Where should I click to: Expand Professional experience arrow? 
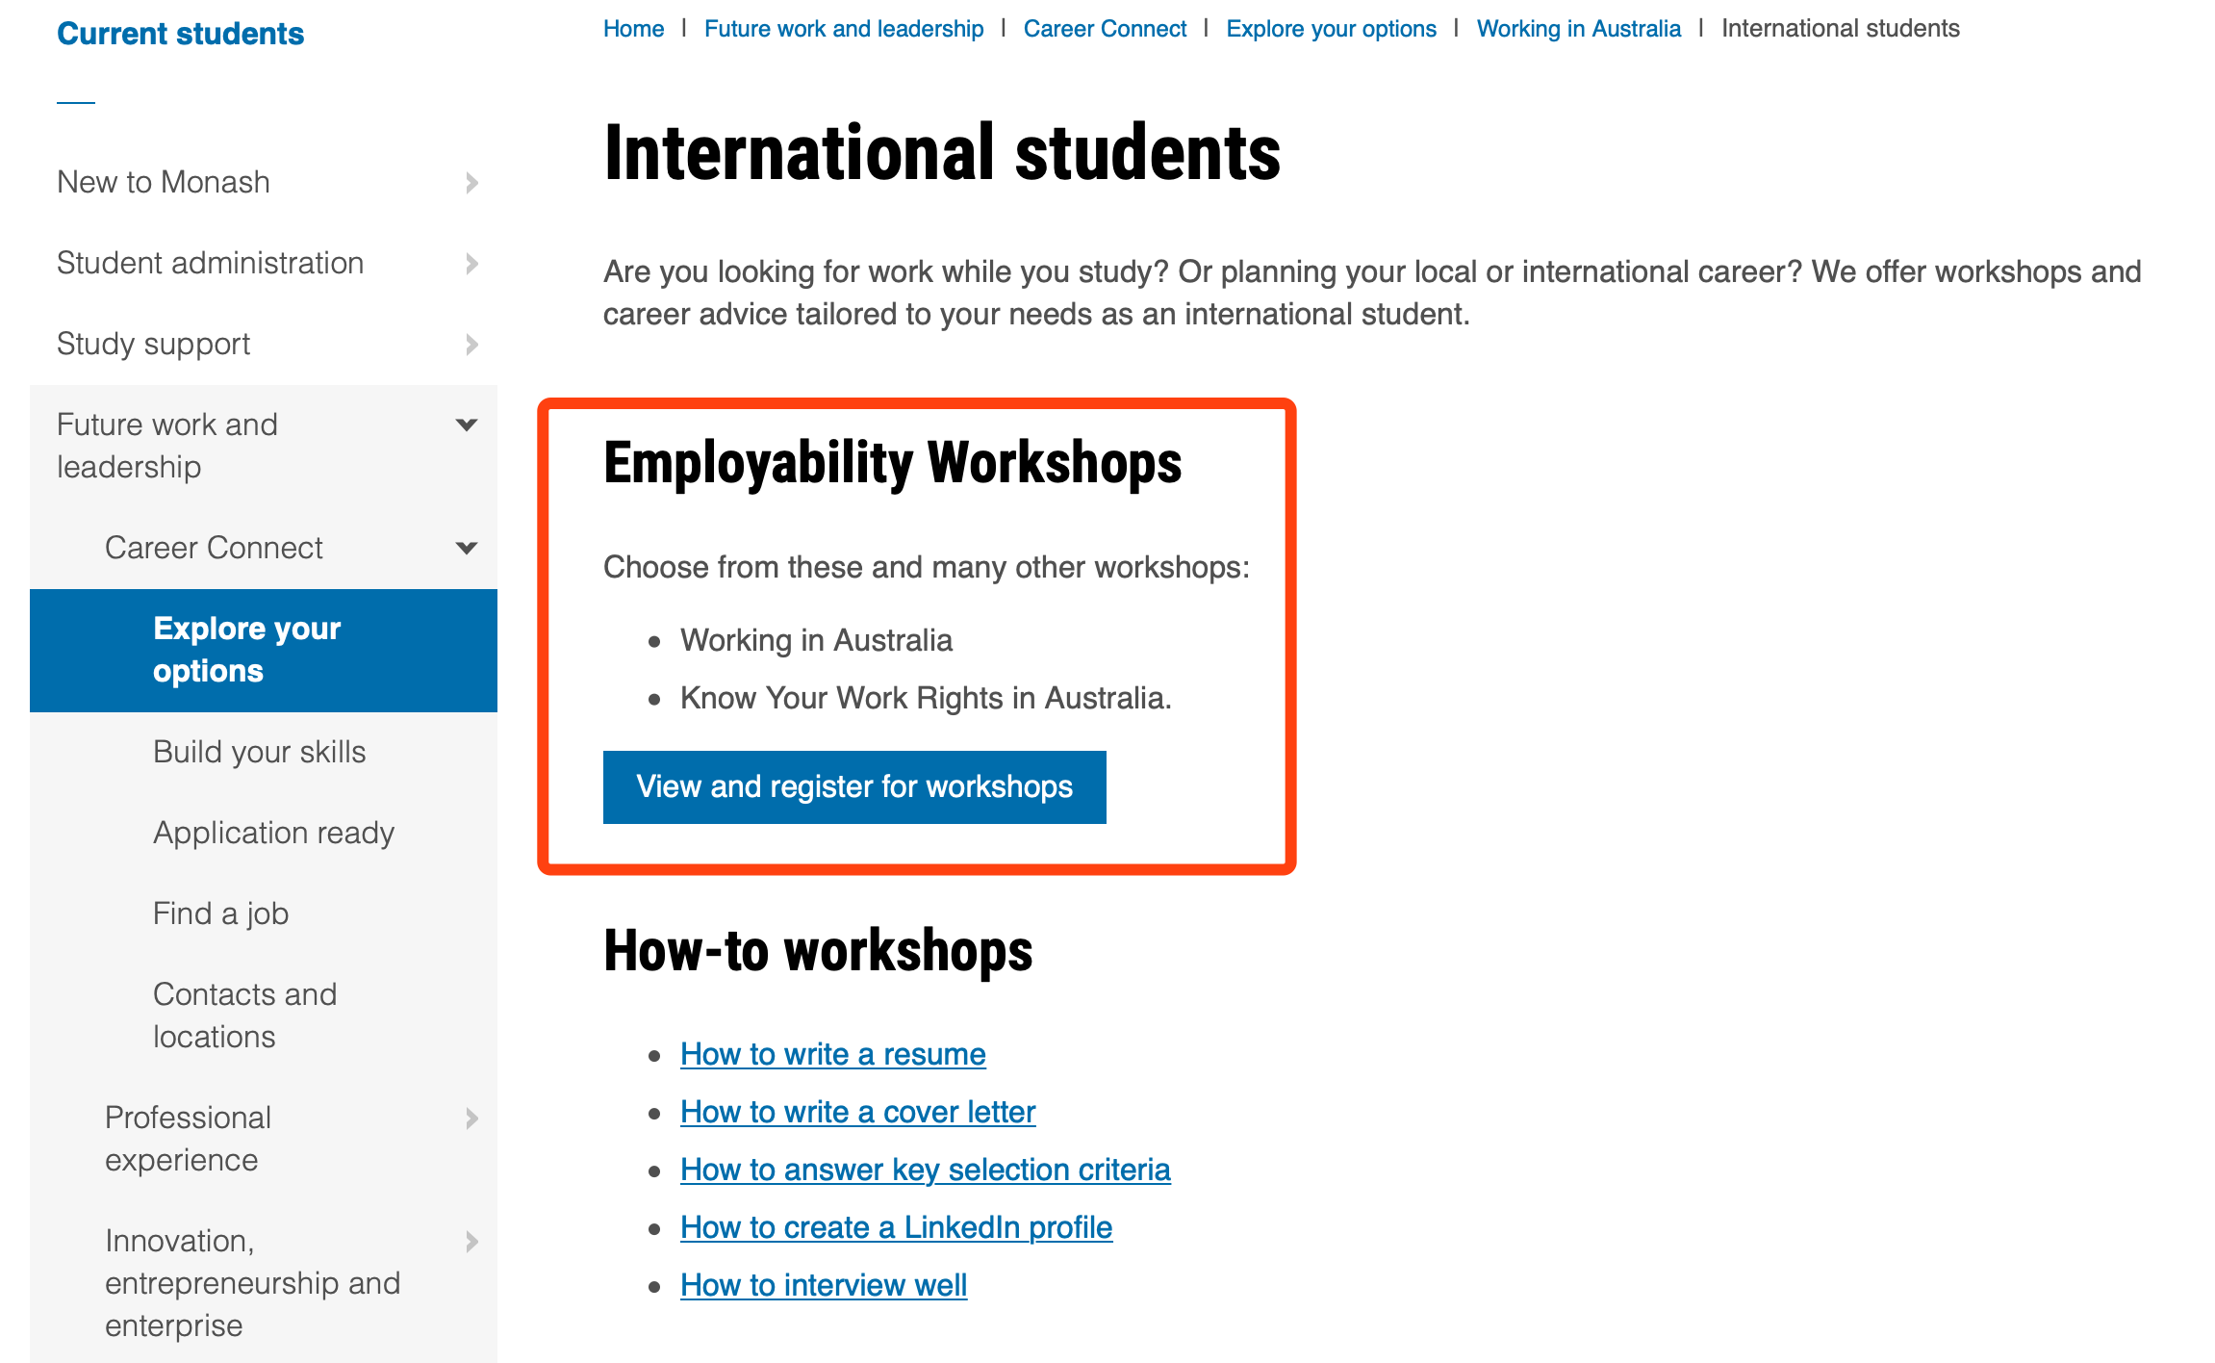471,1118
